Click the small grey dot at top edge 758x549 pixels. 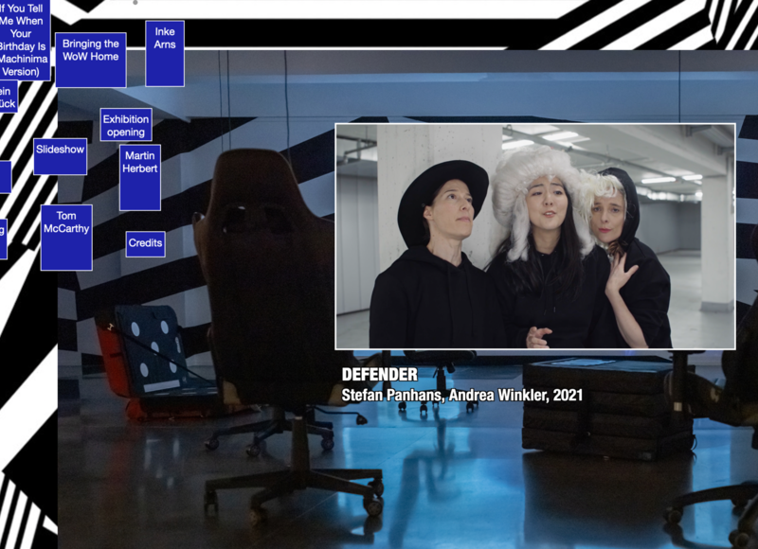tap(135, 3)
